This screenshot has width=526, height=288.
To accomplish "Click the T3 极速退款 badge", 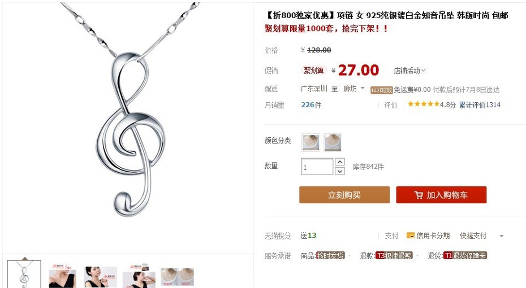I will (x=394, y=256).
